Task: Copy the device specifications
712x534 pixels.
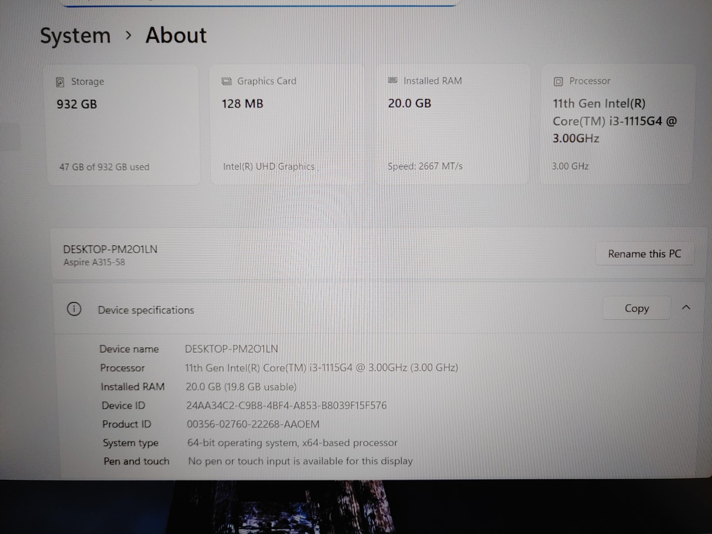Action: 636,309
